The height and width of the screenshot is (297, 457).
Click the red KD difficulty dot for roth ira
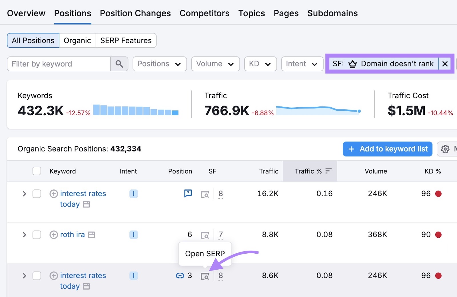[438, 235]
